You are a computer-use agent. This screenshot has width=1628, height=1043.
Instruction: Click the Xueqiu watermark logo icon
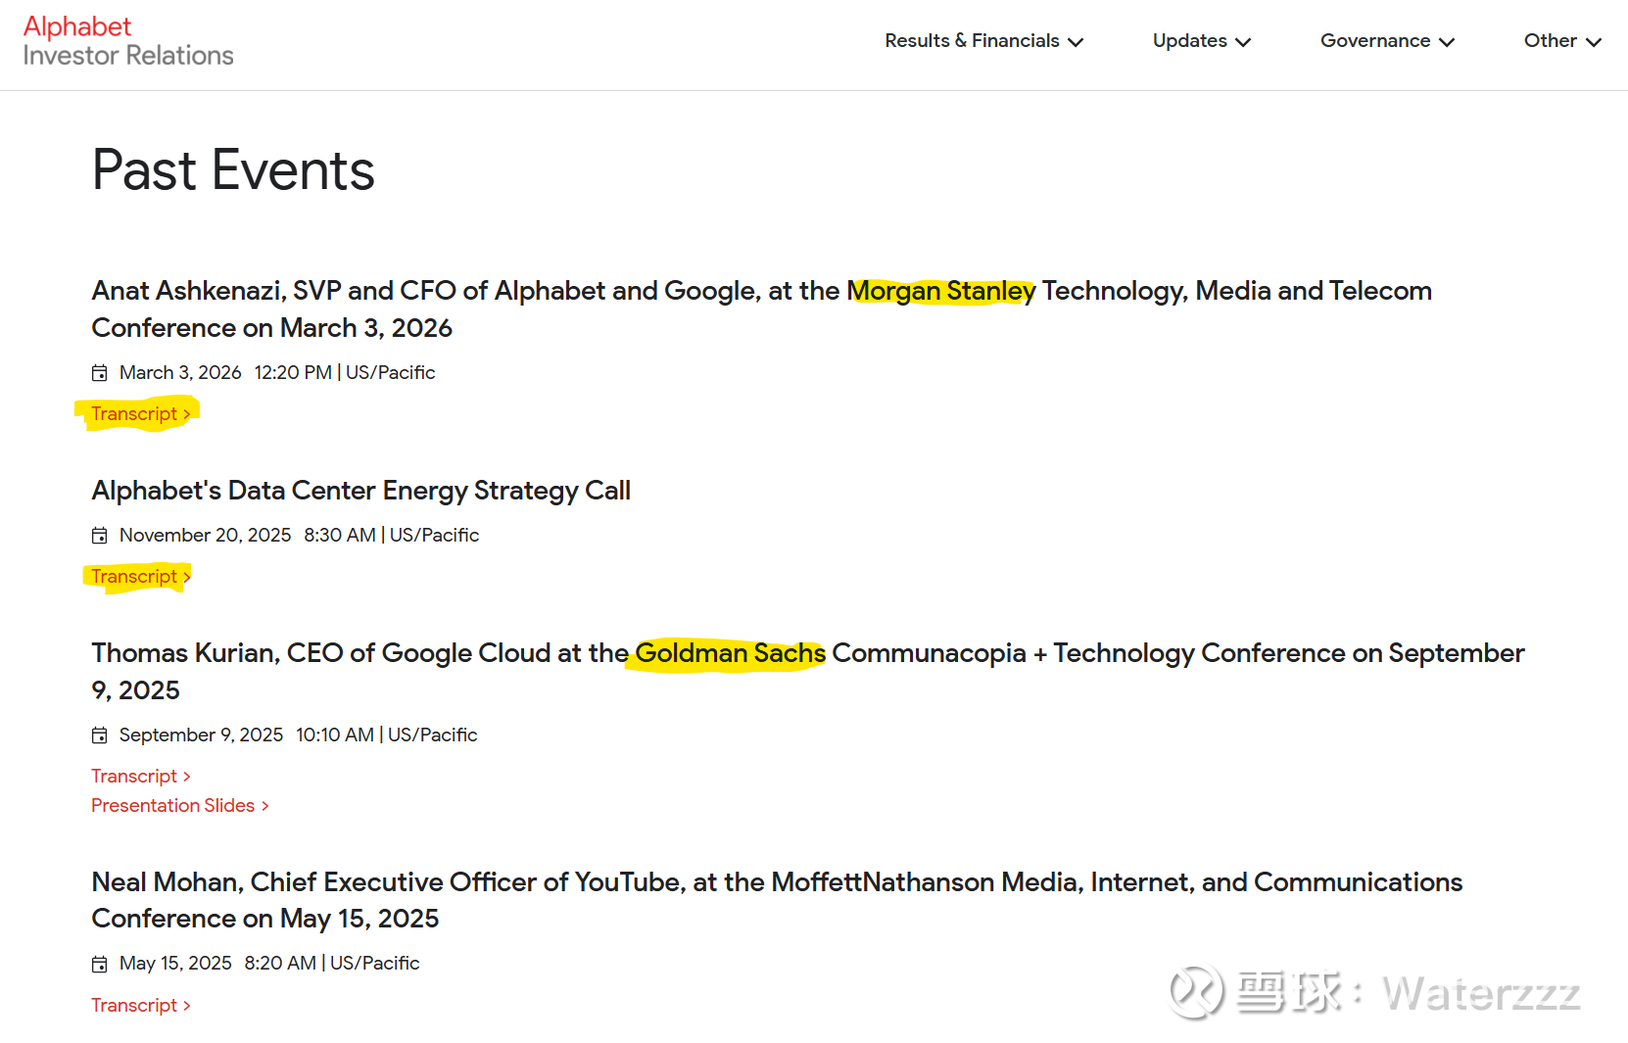point(1196,992)
